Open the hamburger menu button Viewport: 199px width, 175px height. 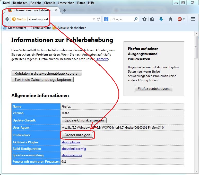point(193,19)
